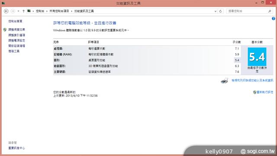Minimize the window
The height and width of the screenshot is (156, 277).
[256, 3]
